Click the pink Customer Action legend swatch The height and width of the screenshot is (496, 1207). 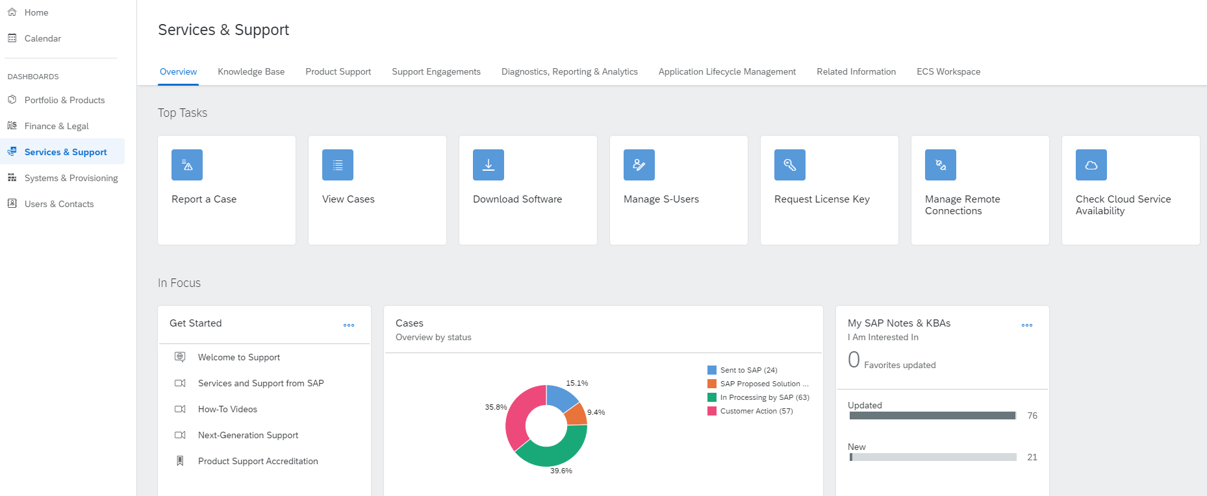[712, 411]
